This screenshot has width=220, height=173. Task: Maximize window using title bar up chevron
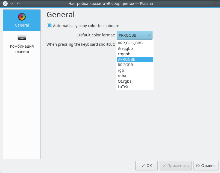[18, 4]
